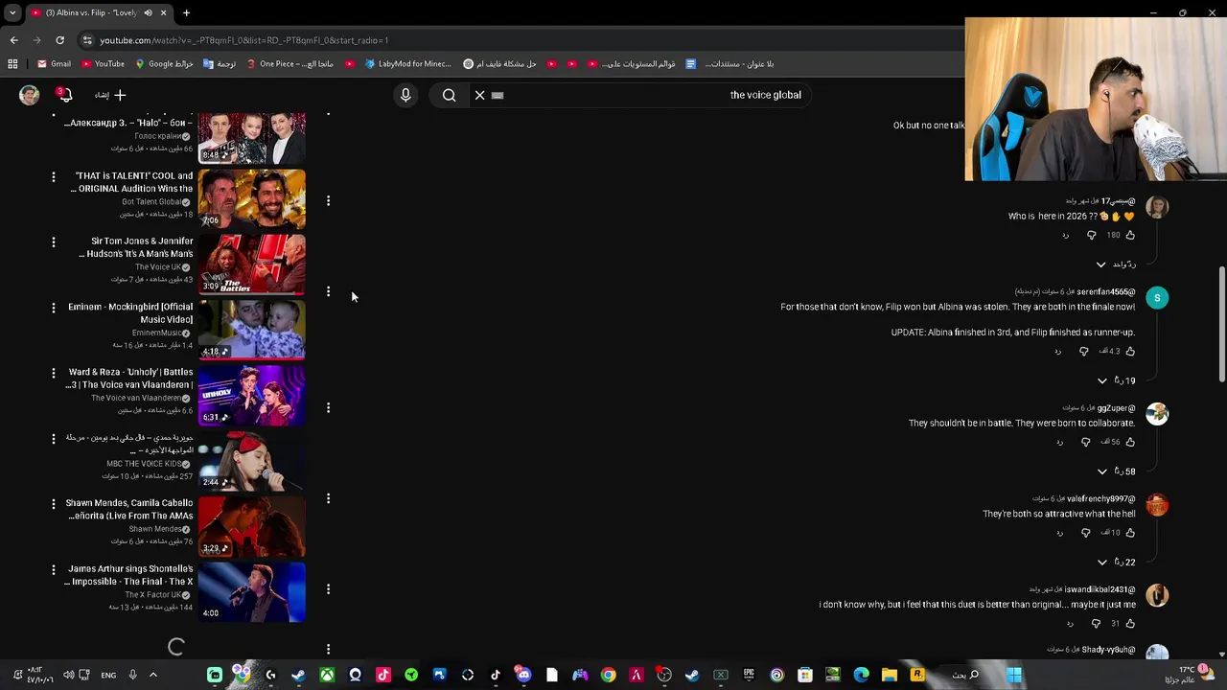1227x690 pixels.
Task: Open the on-screen keyboard icon in the search box
Action: tap(498, 95)
